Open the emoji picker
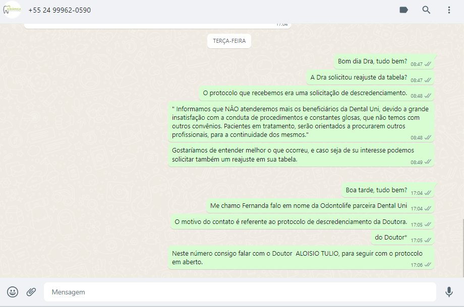This screenshot has height=307, width=464. [x=13, y=292]
